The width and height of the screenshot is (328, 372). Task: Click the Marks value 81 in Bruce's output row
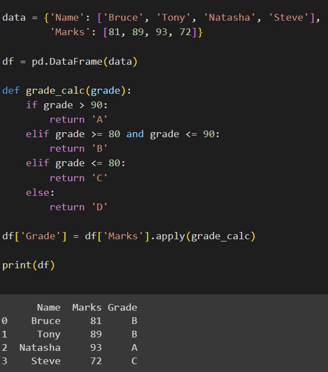(96, 321)
